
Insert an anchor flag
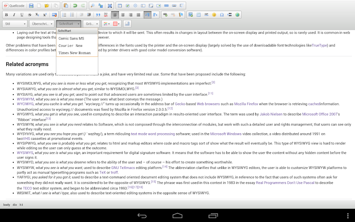(181, 15)
